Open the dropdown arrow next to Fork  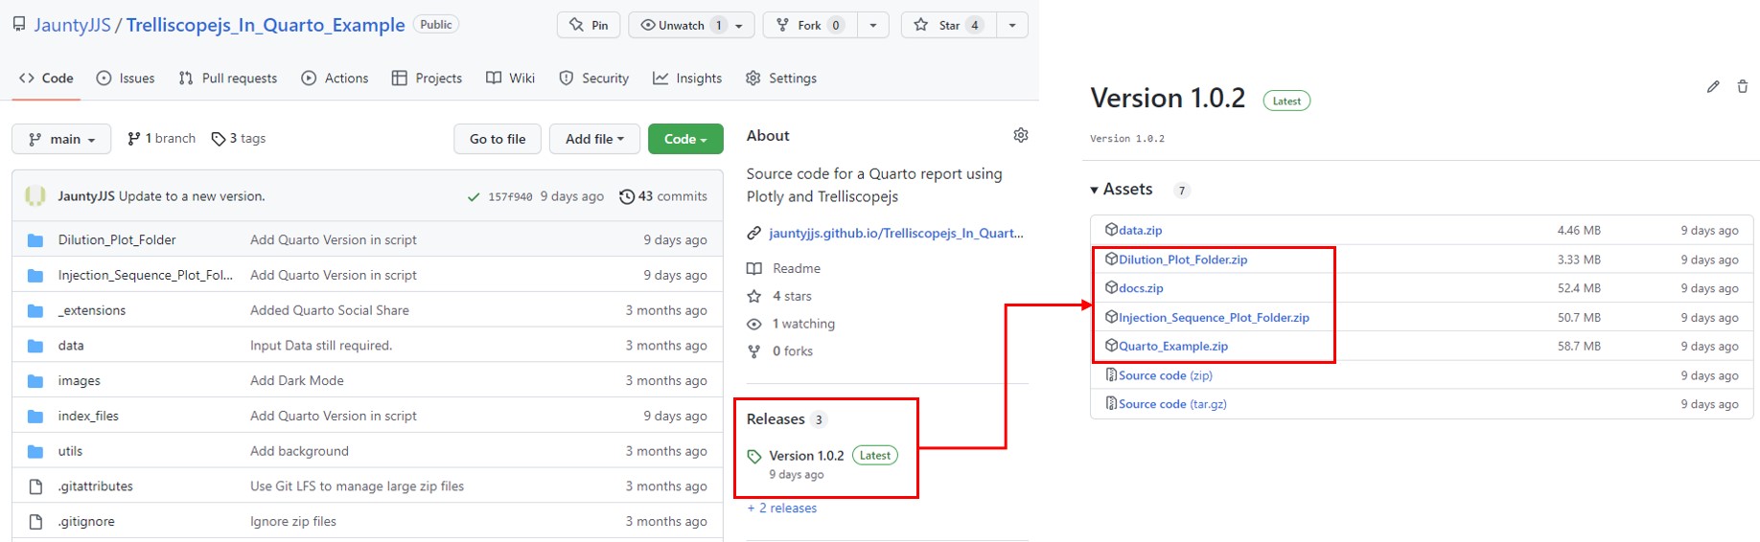click(x=872, y=25)
